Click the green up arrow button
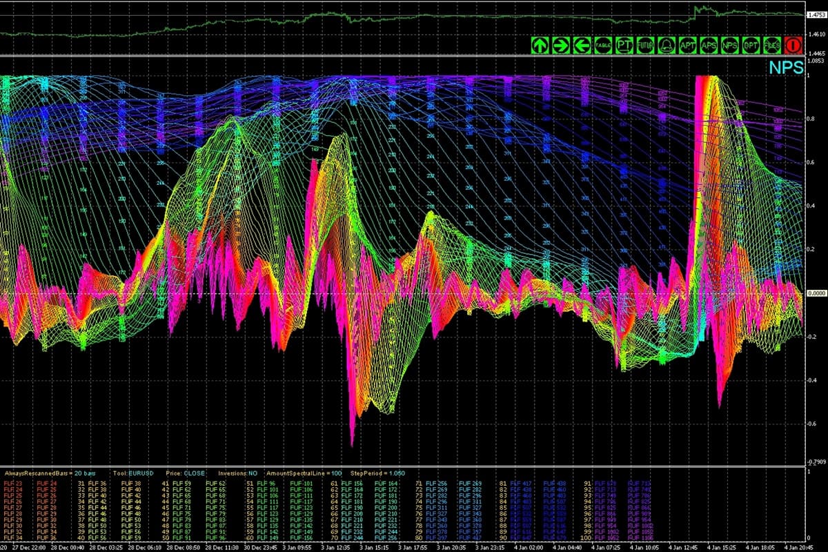The width and height of the screenshot is (828, 552). pos(540,46)
